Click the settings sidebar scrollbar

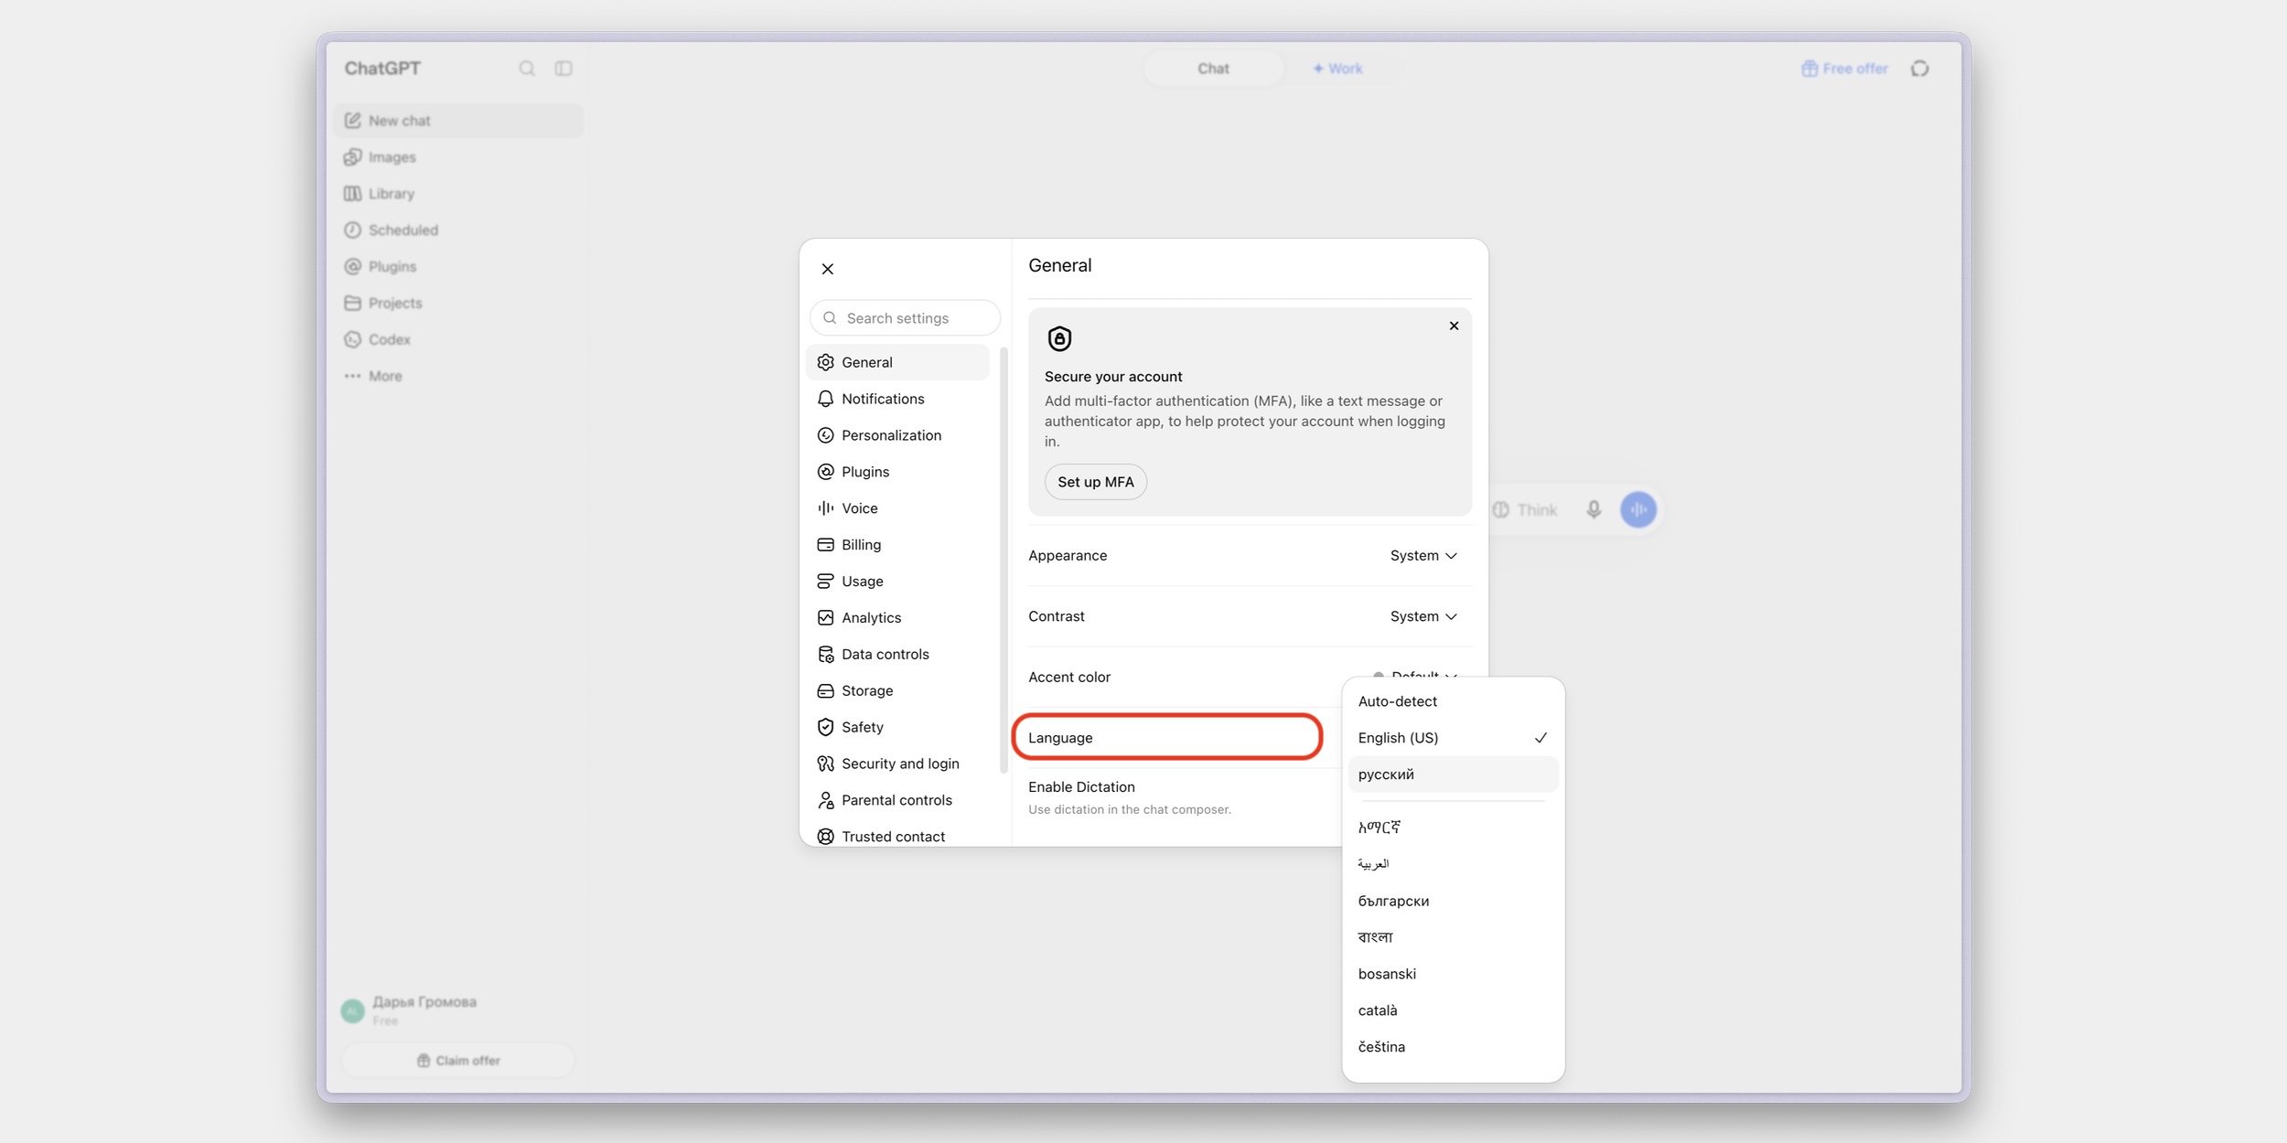click(x=1004, y=560)
